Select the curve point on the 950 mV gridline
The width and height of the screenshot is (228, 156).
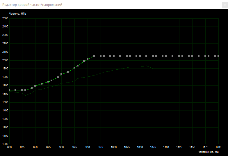pos(88,59)
